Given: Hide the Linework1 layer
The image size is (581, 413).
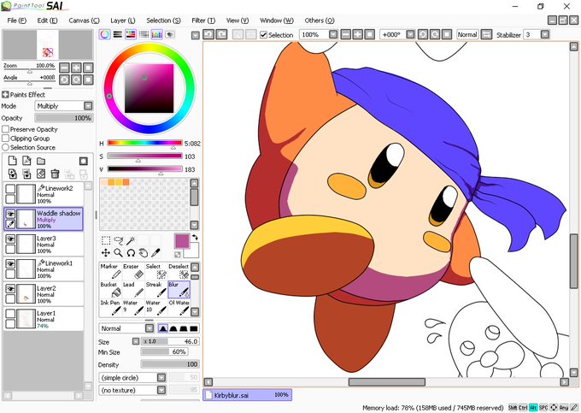Looking at the screenshot, I should tap(10, 264).
